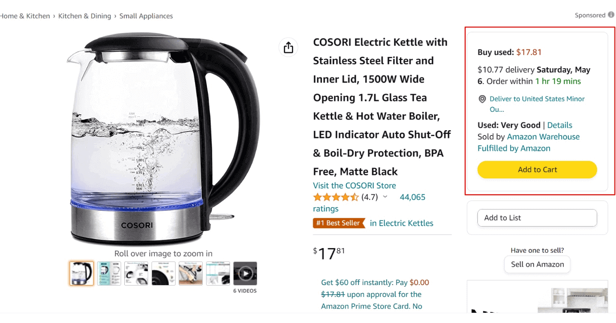The height and width of the screenshot is (323, 616).
Task: Select the first kettle image thumbnail
Action: 82,274
